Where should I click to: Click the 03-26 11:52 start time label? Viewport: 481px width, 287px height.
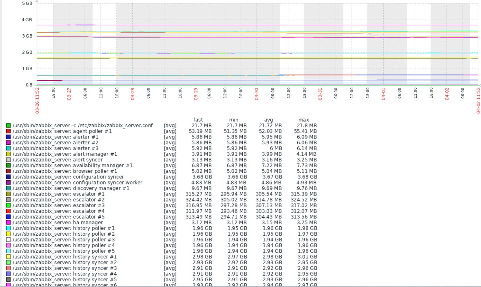[37, 100]
